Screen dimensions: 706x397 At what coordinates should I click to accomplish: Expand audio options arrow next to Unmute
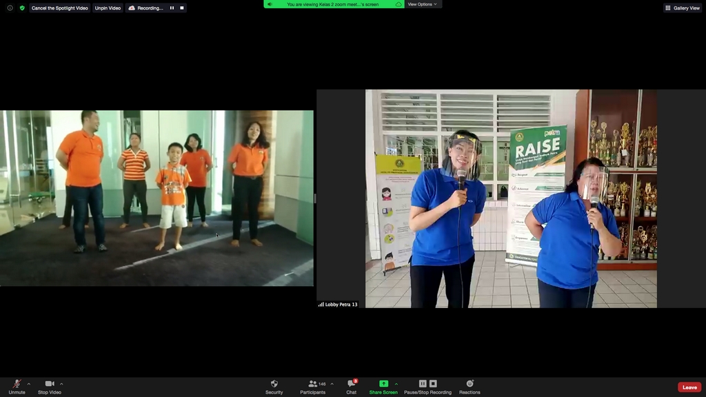click(x=29, y=384)
